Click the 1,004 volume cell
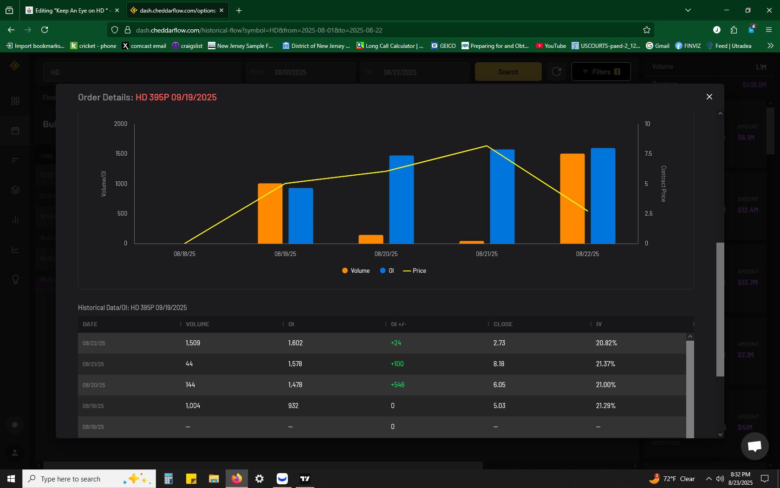 coord(193,406)
